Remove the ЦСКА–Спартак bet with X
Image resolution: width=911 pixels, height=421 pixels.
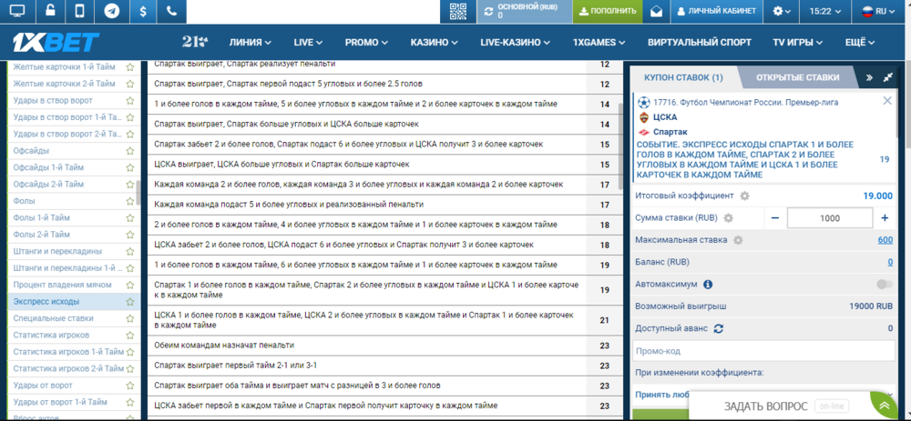887,101
